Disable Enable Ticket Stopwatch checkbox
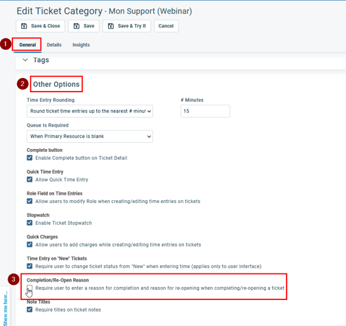 pos(29,223)
